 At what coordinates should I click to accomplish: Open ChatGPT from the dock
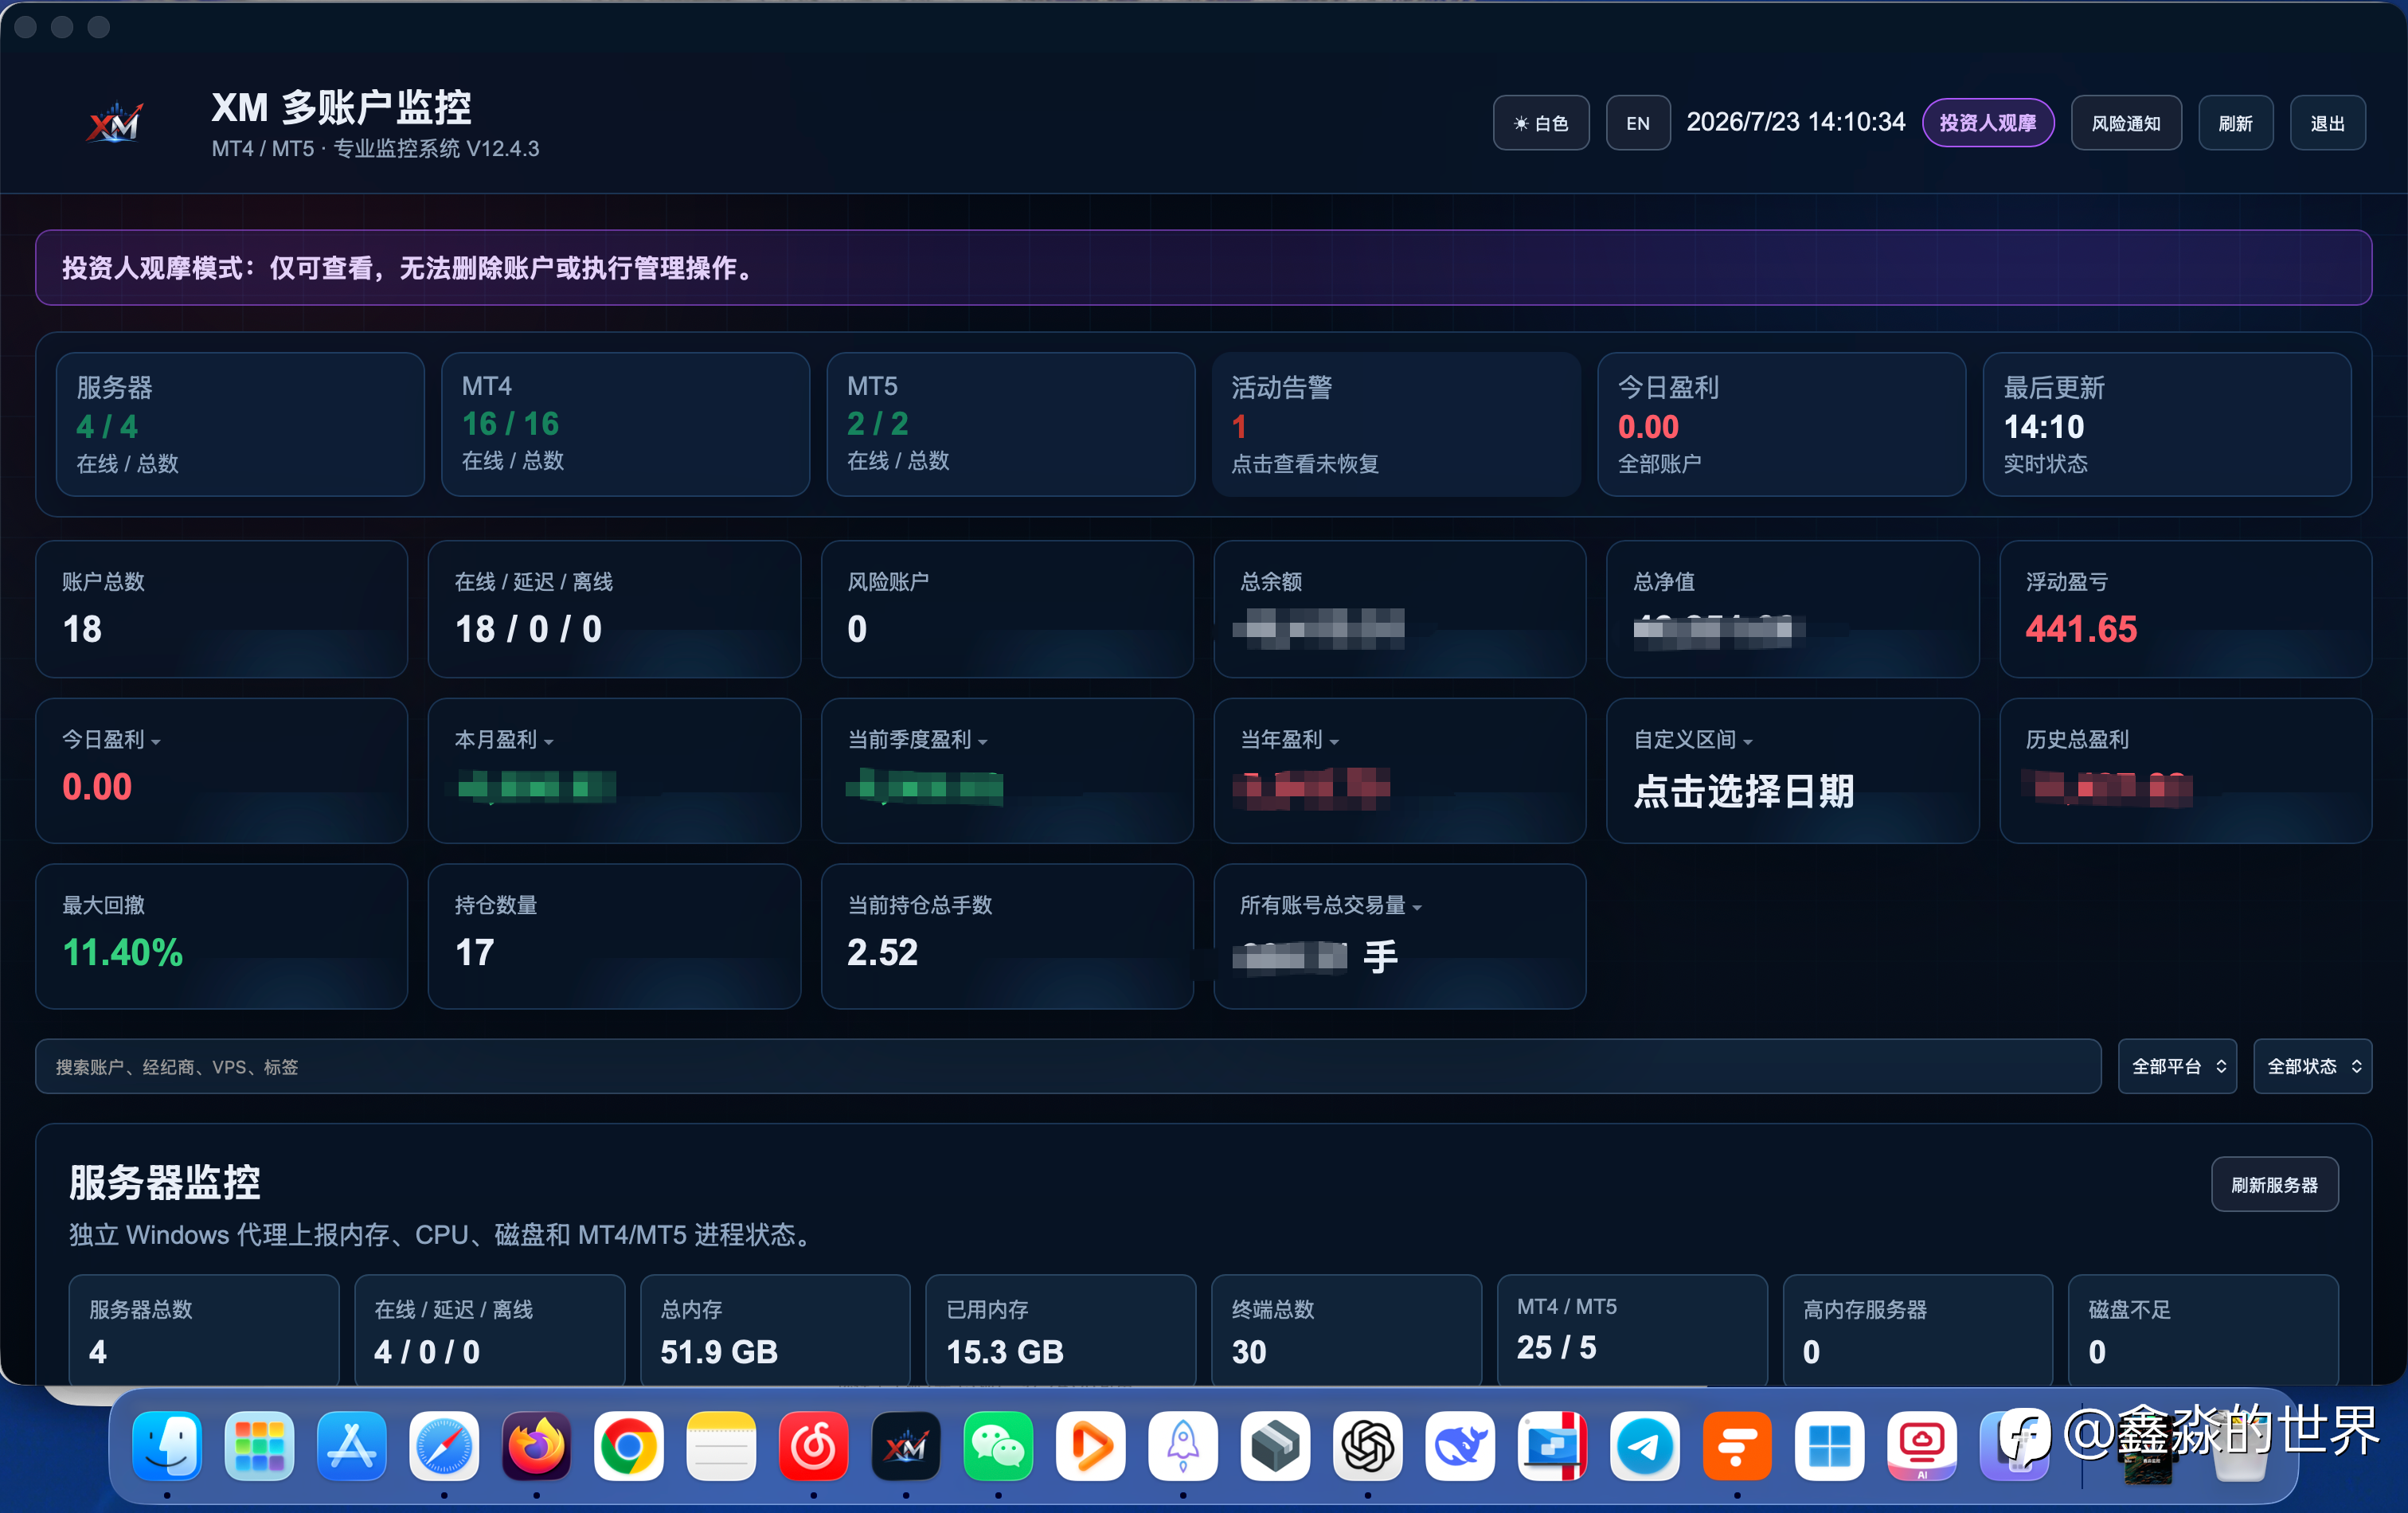coord(1368,1445)
